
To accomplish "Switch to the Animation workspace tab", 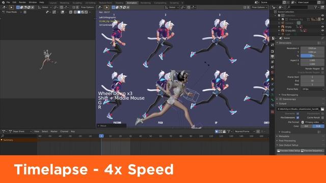I will pos(132,3).
